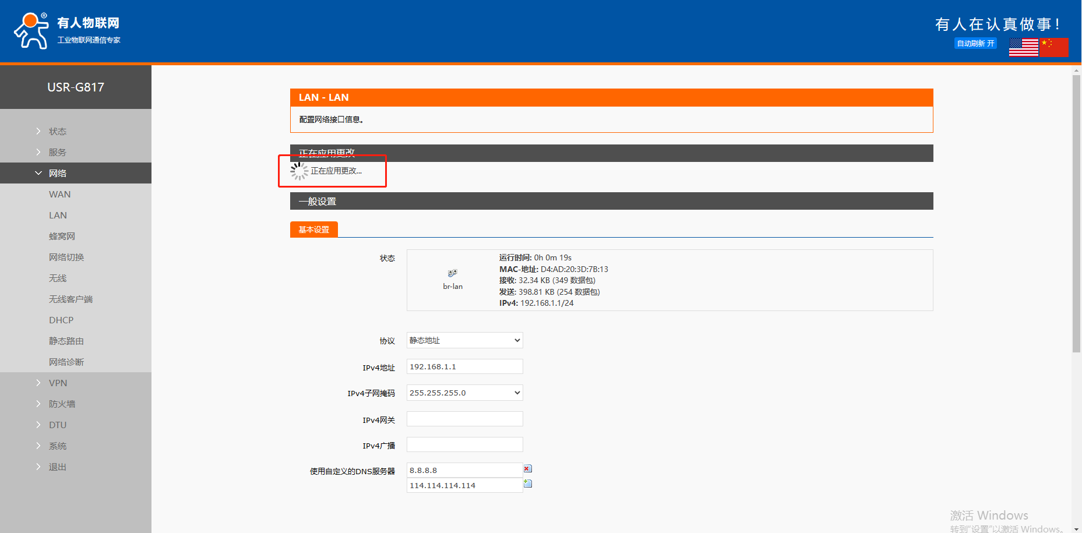
Task: Open the 网络诊断 page
Action: click(66, 362)
